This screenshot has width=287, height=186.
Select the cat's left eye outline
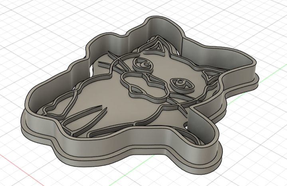pyautogui.click(x=143, y=63)
